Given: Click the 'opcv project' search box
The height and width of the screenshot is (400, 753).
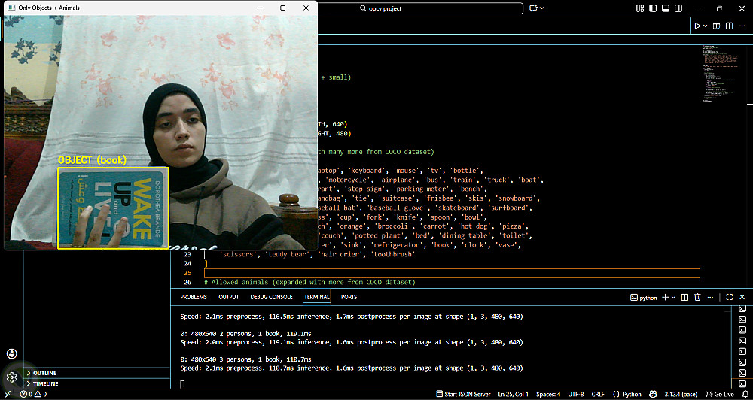Looking at the screenshot, I should click(x=420, y=8).
